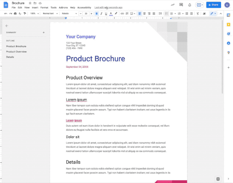Run spelling and grammar check
Image resolution: width=233 pixels, height=183 pixels.
pyautogui.click(x=20, y=14)
